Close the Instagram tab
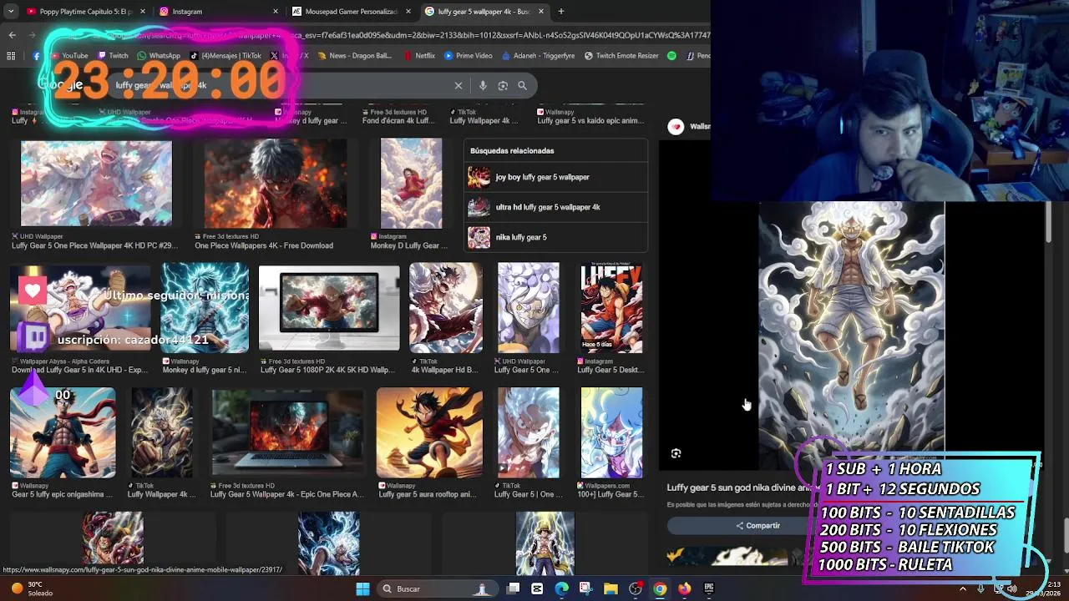The image size is (1069, 601). (276, 12)
